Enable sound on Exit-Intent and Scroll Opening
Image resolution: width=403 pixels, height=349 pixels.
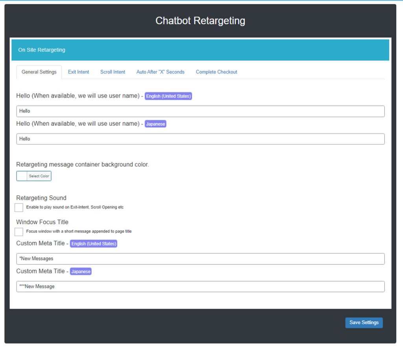[18, 207]
